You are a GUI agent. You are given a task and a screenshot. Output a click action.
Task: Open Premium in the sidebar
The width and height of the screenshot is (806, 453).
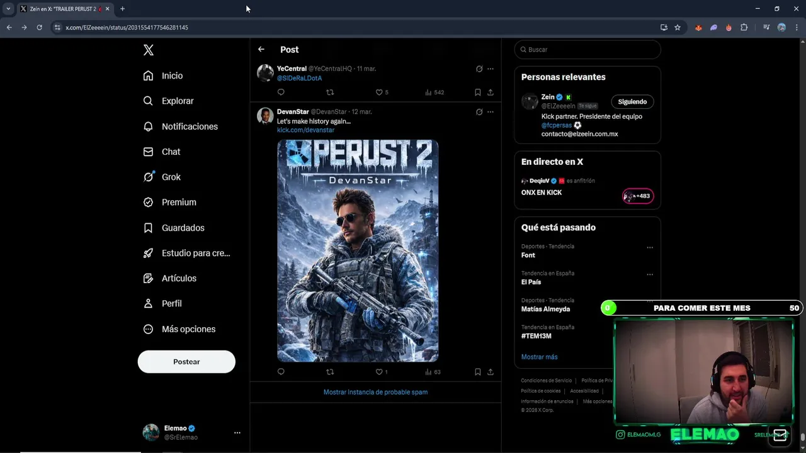coord(170,202)
